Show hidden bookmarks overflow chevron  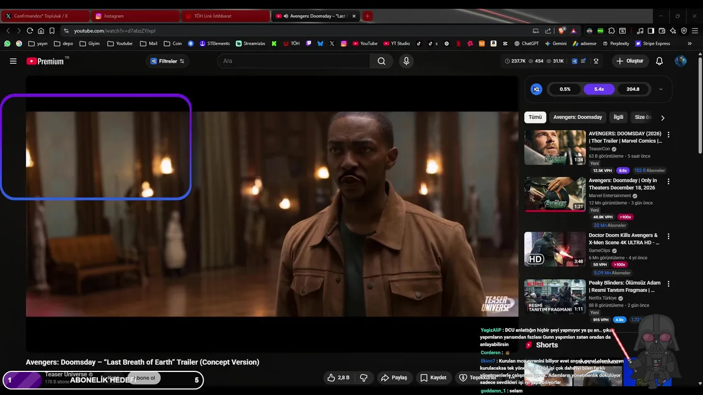[689, 43]
